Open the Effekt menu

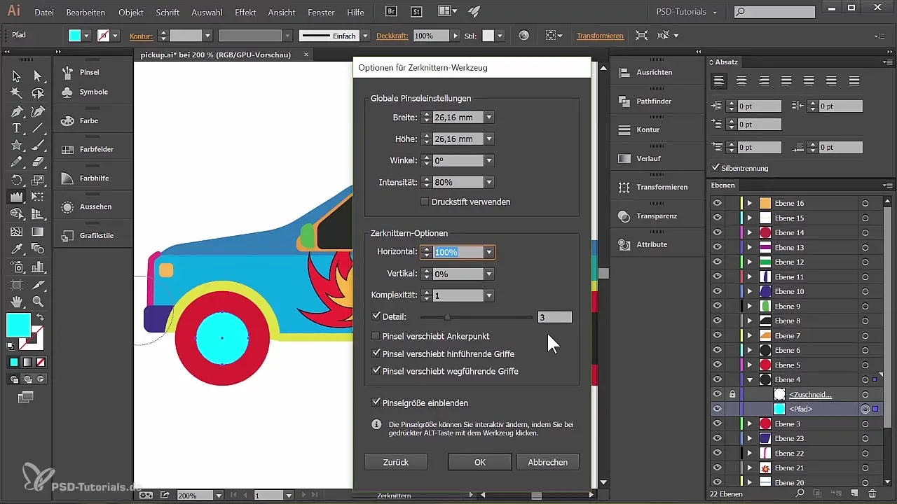(x=245, y=13)
